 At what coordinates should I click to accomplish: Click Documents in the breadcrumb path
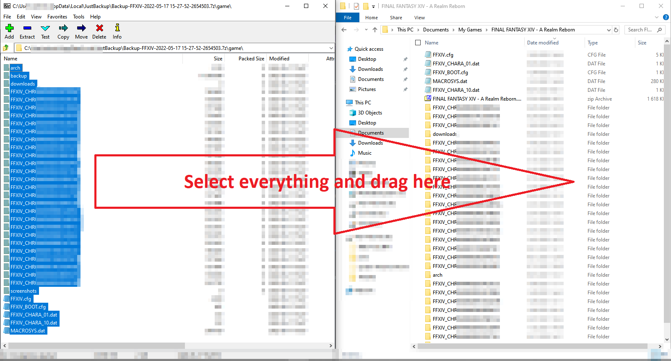436,30
